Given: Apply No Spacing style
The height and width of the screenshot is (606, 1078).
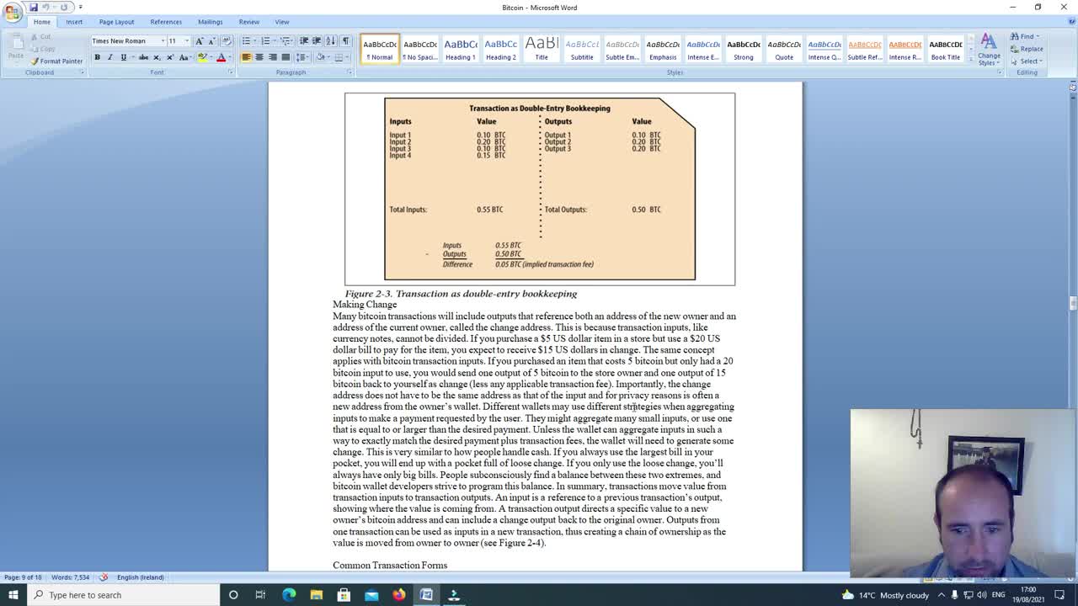Looking at the screenshot, I should [x=419, y=49].
